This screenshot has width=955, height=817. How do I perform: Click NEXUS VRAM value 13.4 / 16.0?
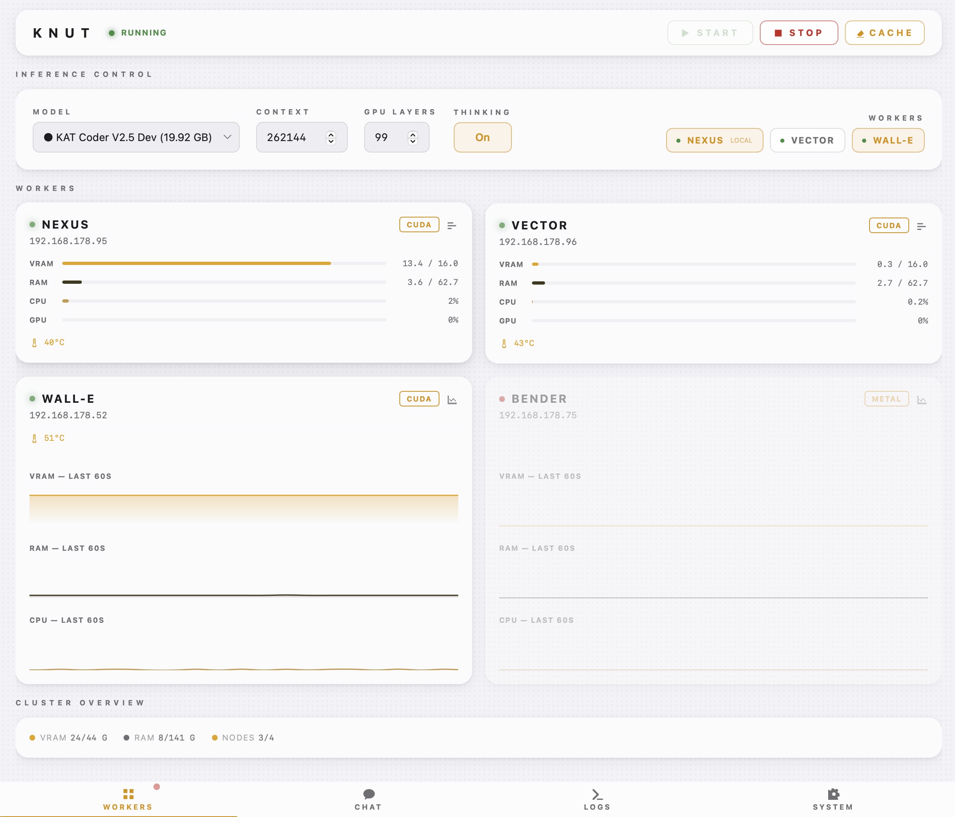pos(430,263)
